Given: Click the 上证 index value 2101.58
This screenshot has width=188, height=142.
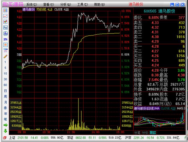Looking at the screenshot, I should (23, 138).
